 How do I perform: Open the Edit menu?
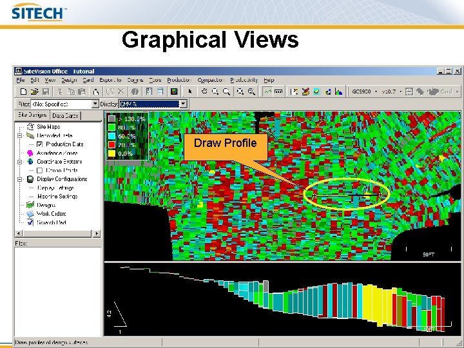[35, 80]
